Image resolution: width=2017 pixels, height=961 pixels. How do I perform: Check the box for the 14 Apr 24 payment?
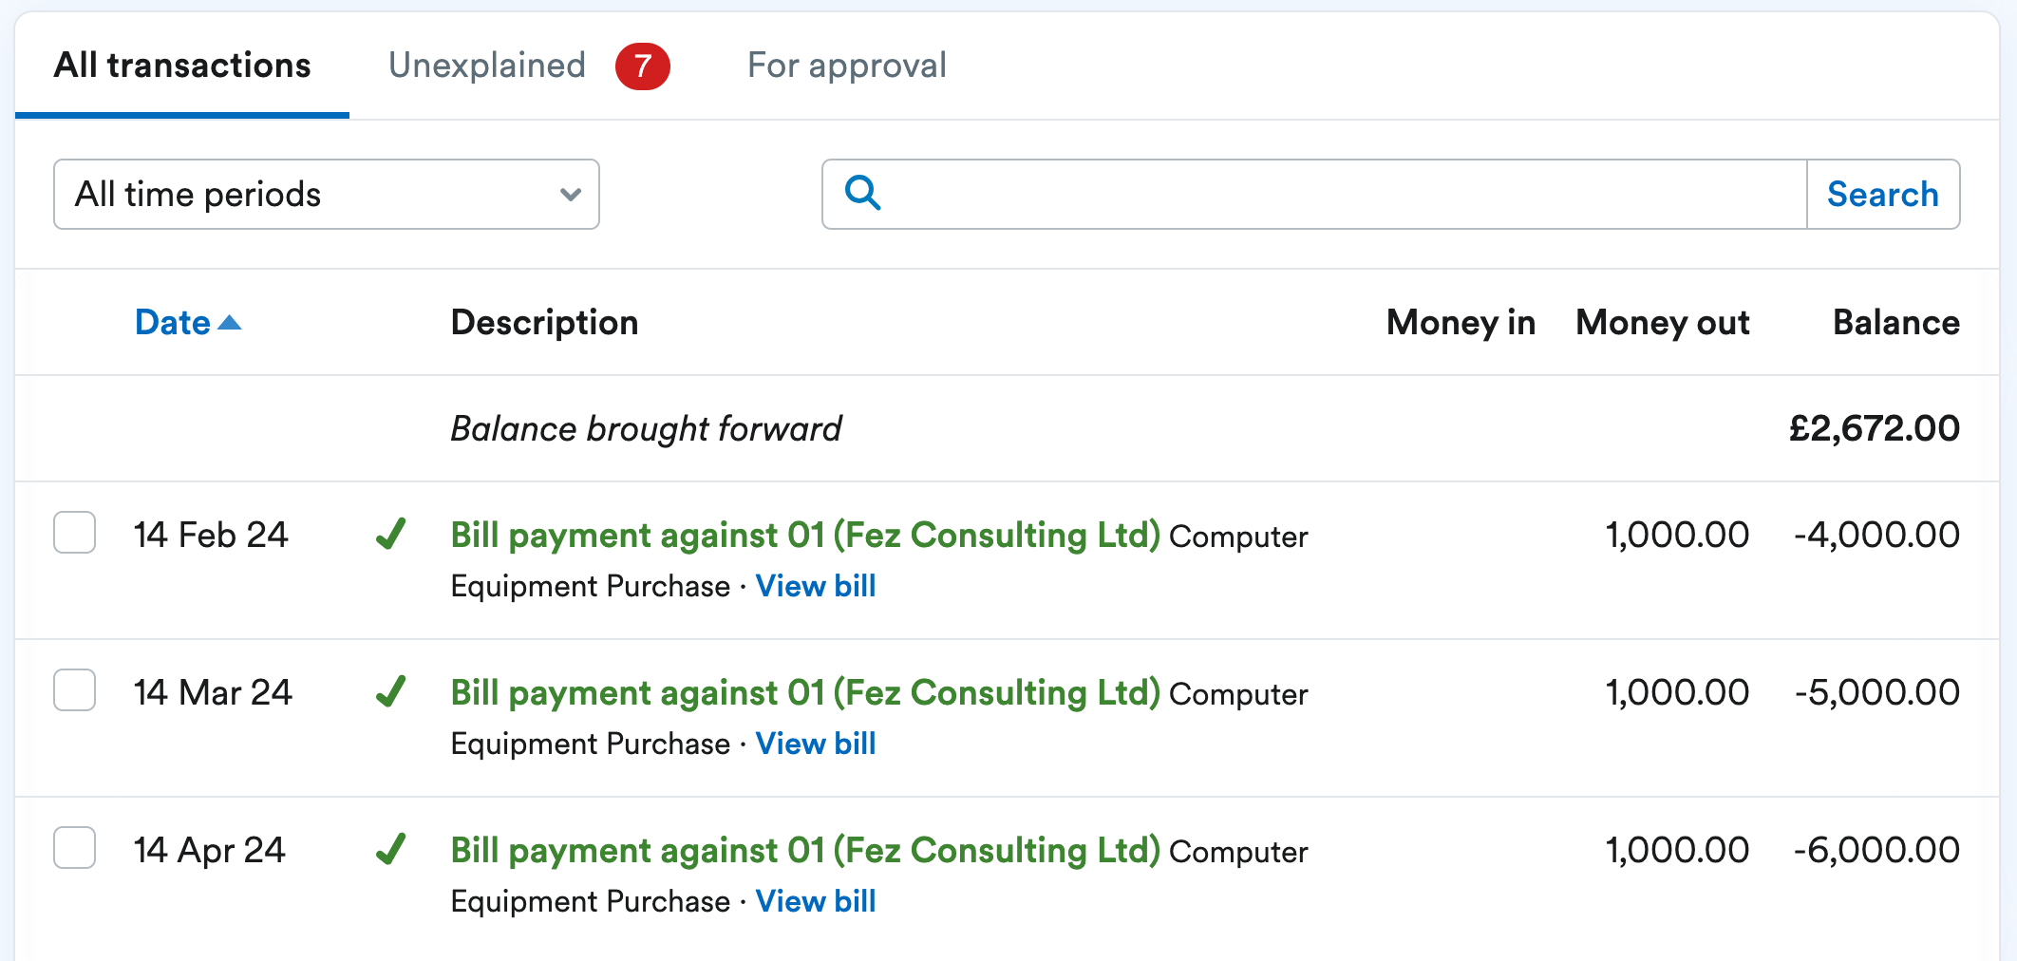point(75,849)
